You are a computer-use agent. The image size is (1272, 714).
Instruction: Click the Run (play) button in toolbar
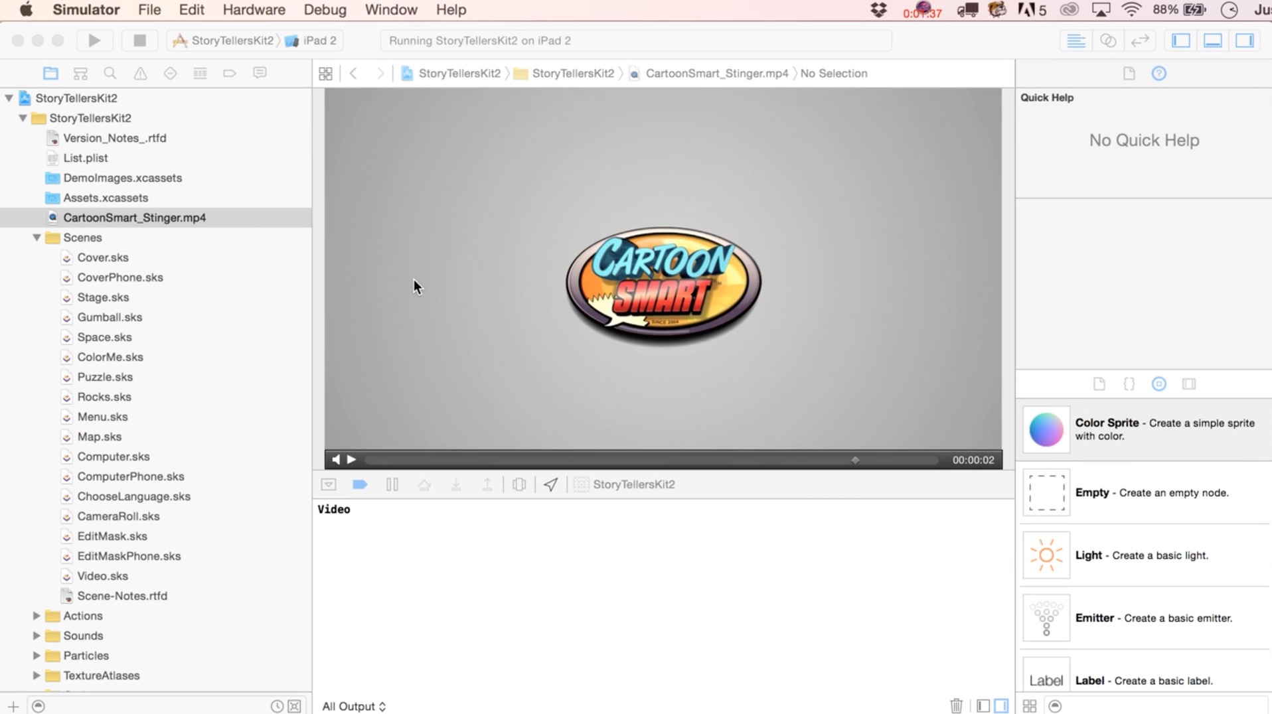(x=94, y=40)
